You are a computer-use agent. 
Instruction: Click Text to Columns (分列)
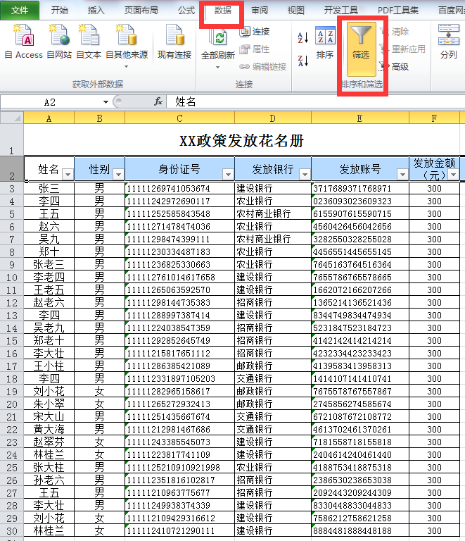[448, 42]
